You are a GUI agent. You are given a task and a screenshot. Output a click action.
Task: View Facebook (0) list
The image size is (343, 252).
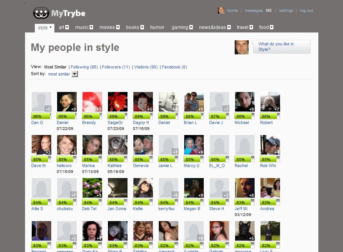click(x=174, y=67)
